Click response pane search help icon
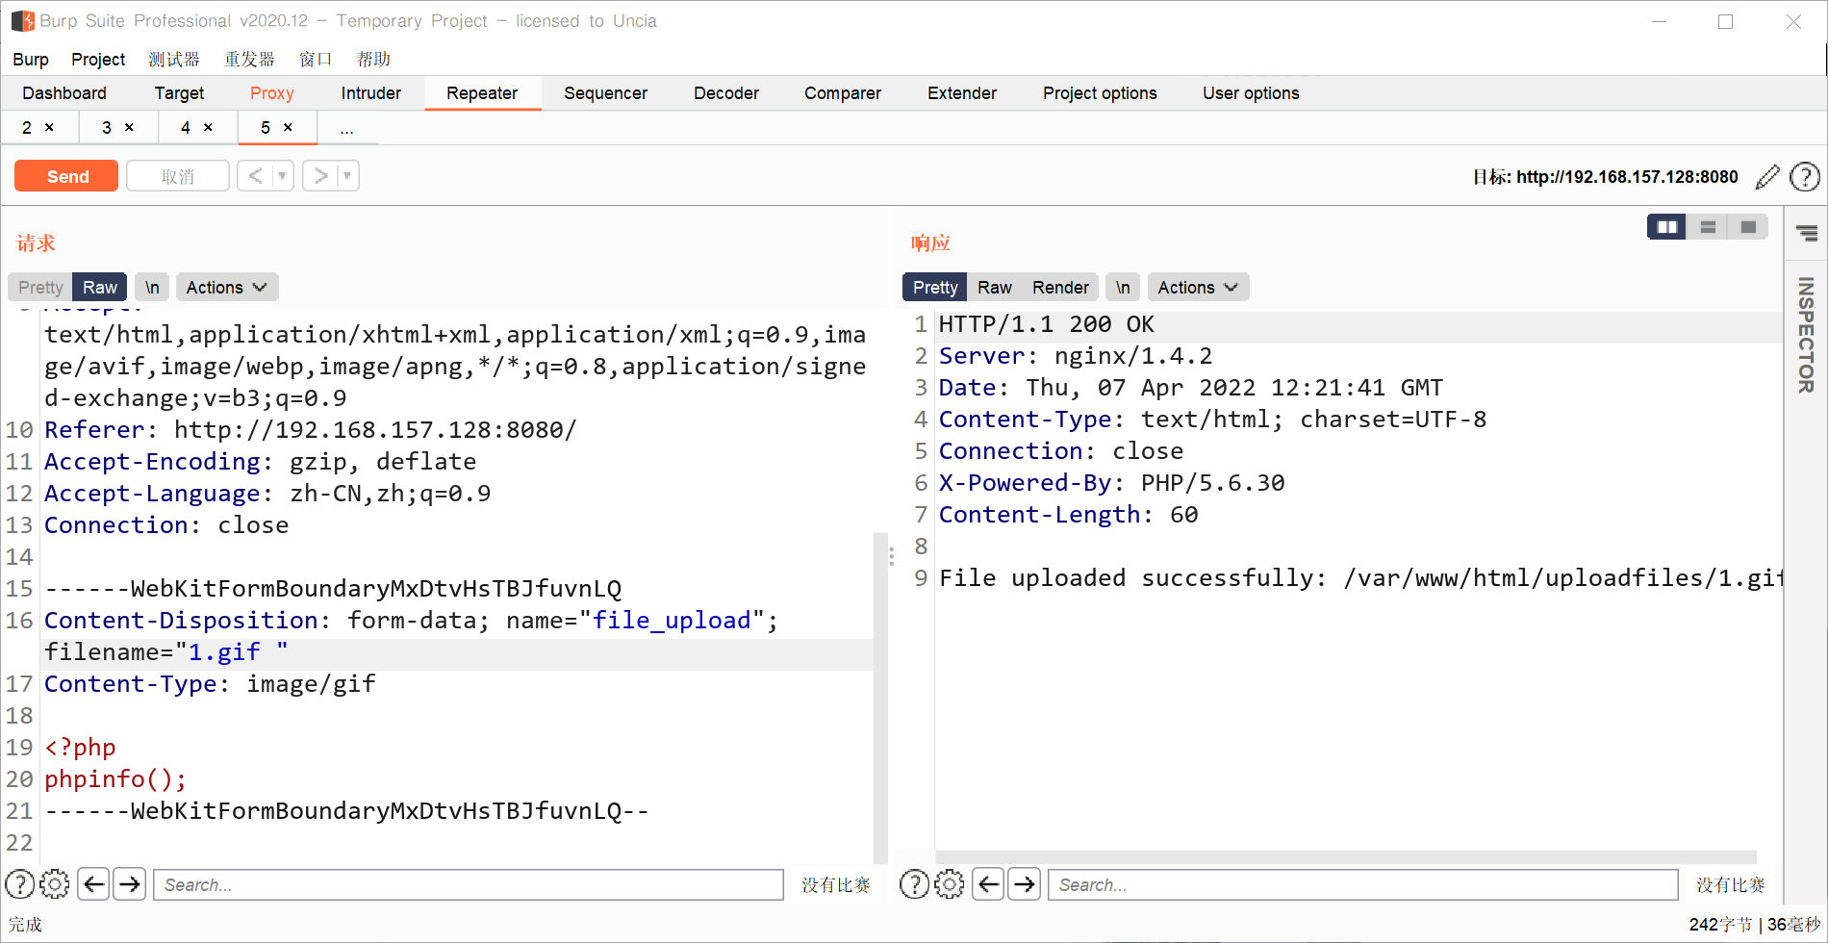Screen dimensions: 1828x943 coord(915,883)
